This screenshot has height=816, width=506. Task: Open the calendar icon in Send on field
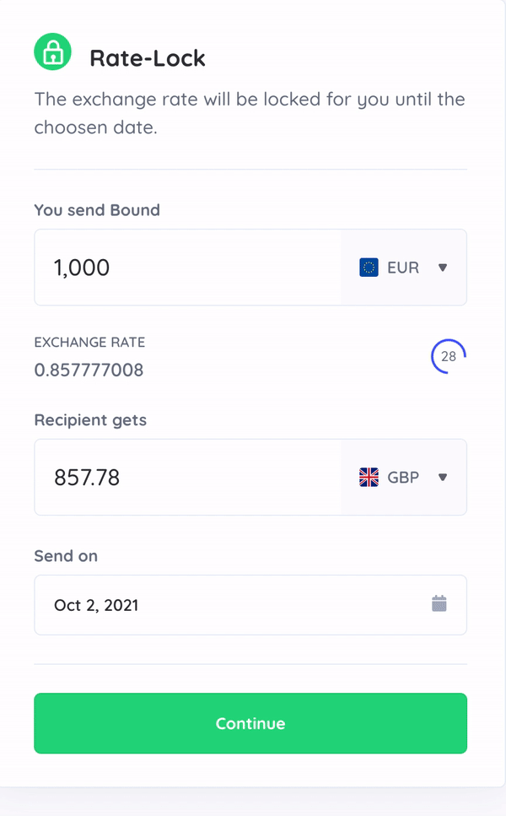[x=439, y=603]
